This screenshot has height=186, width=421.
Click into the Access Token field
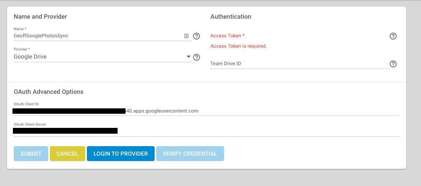click(x=299, y=36)
